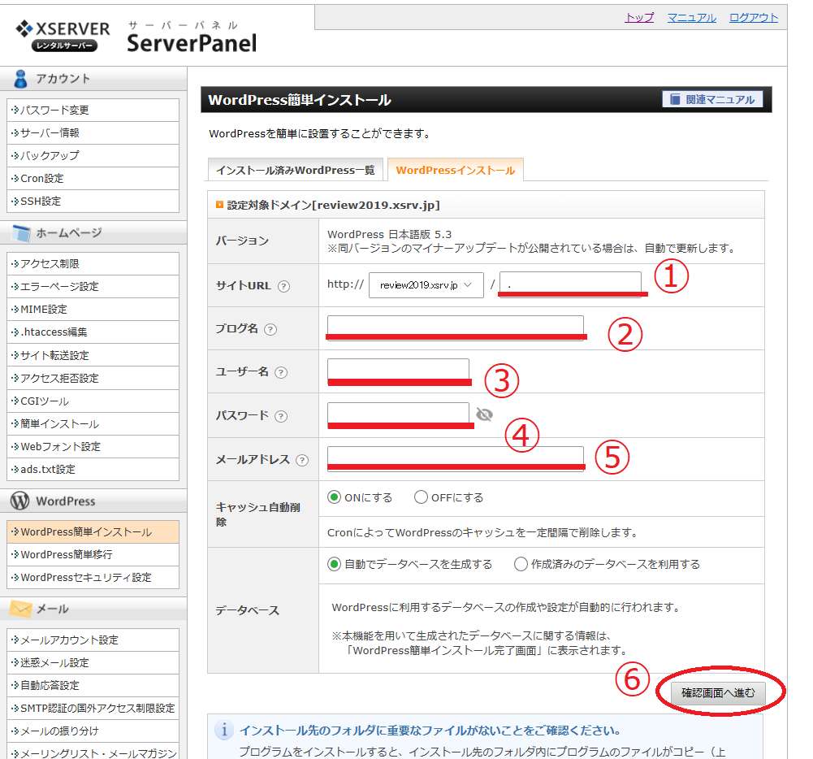Click the XSERVER logo

tap(63, 36)
